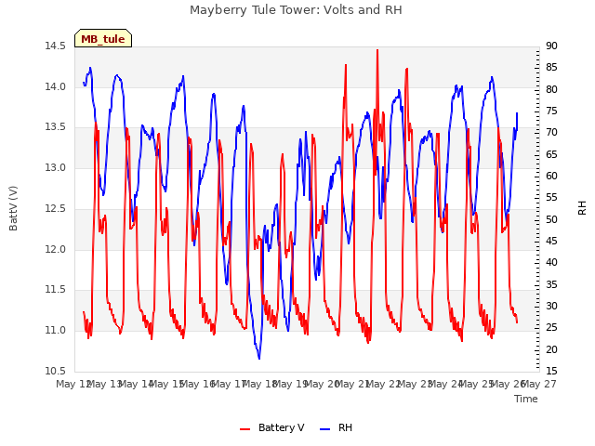The width and height of the screenshot is (595, 446).
Task: Click the blue RH legend swatch
Action: (325, 429)
